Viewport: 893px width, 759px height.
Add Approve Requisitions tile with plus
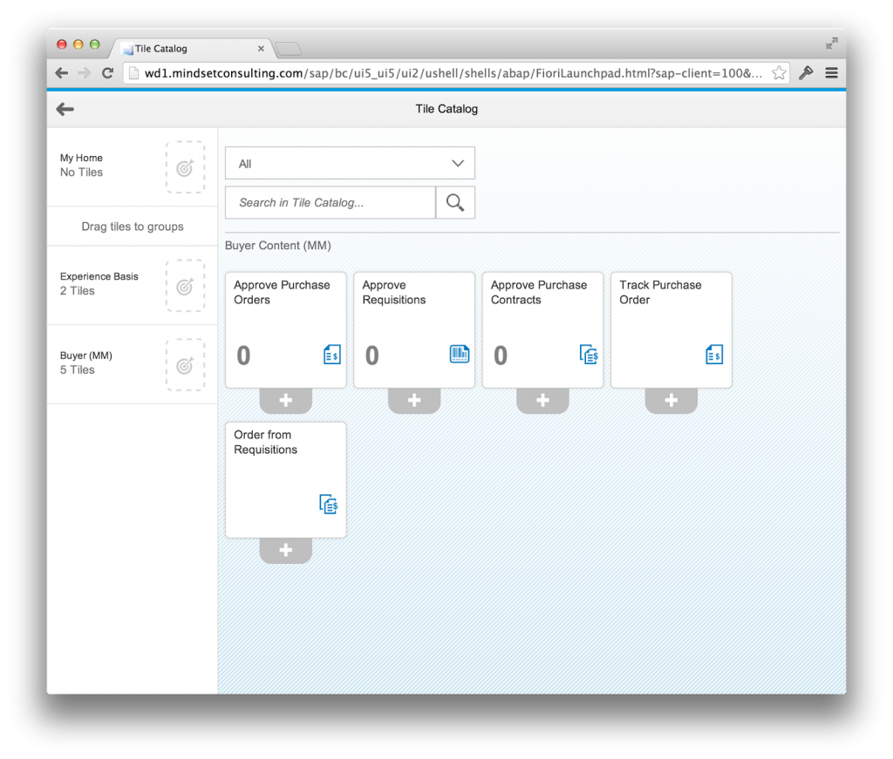click(414, 401)
